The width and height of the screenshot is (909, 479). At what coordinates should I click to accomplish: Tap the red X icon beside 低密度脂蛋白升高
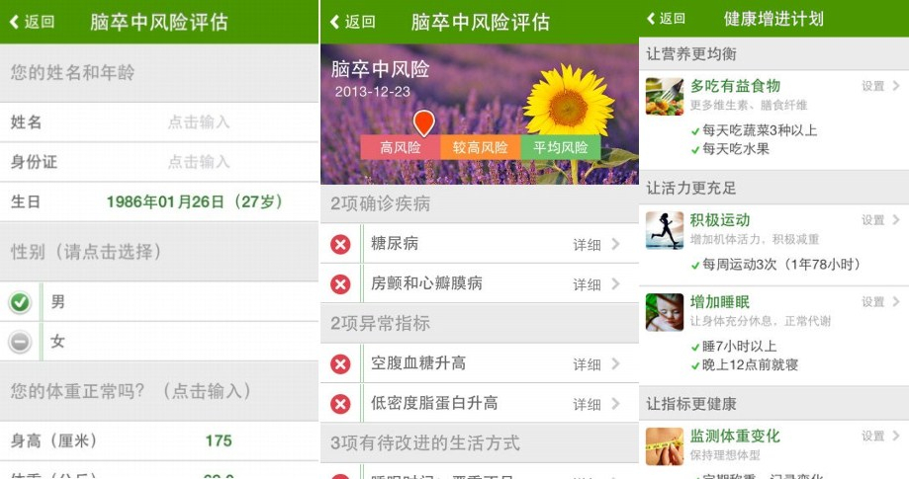point(340,404)
